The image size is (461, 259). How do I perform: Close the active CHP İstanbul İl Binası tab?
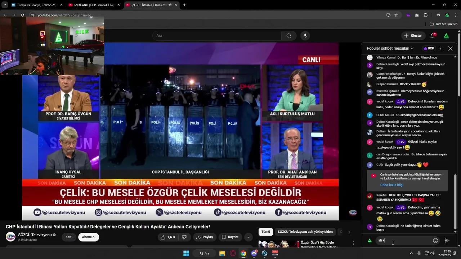pyautogui.click(x=176, y=5)
